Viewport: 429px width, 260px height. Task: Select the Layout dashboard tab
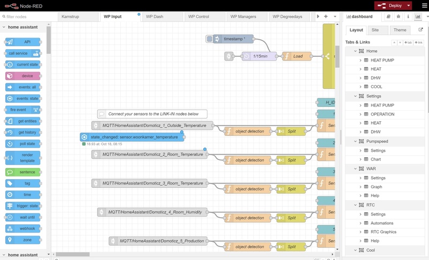click(356, 30)
